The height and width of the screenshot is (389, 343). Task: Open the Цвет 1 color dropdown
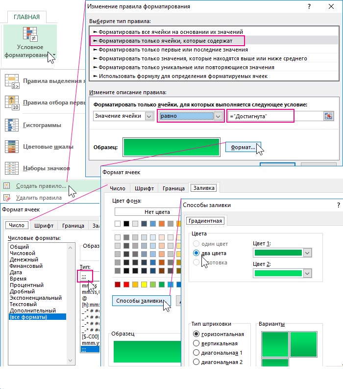[307, 253]
